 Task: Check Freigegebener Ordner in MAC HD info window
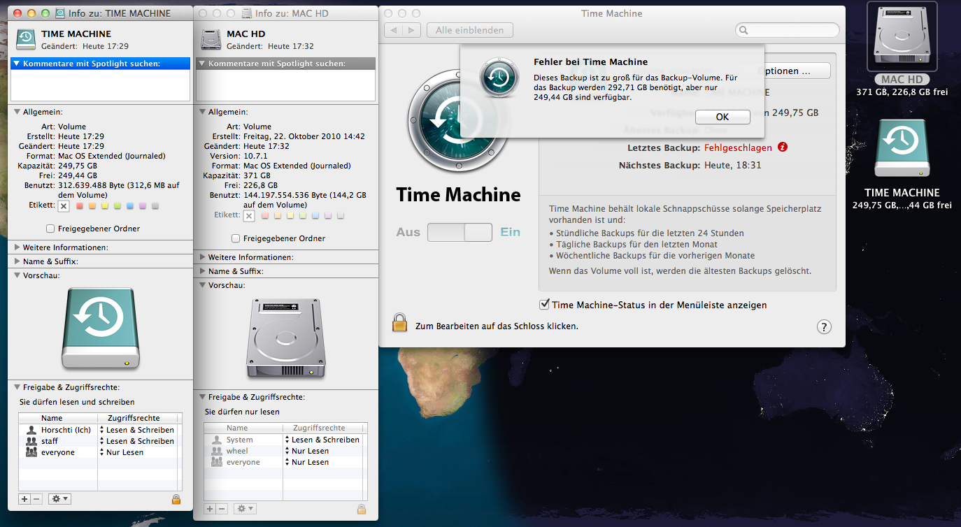click(236, 238)
